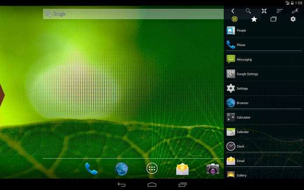
Task: Launch the Phone app in sidebar list
Action: (231, 45)
